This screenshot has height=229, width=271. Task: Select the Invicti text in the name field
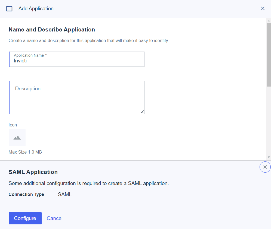pos(20,61)
